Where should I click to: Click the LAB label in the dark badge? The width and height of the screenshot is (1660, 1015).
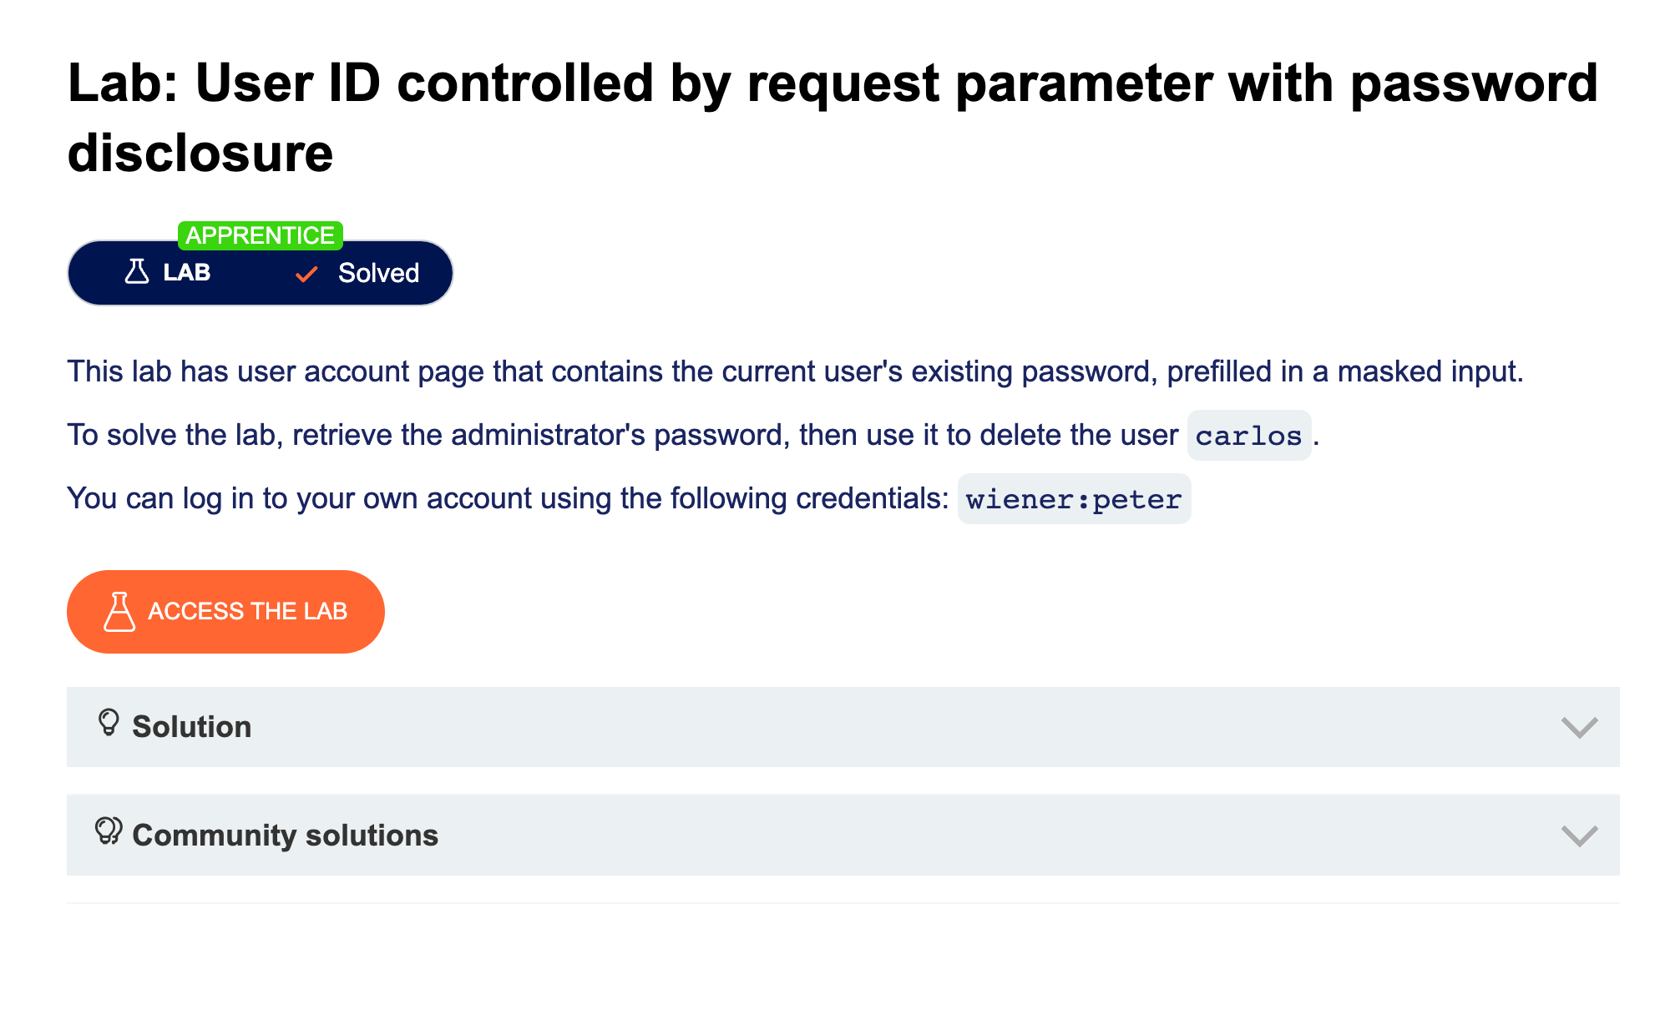pyautogui.click(x=186, y=273)
